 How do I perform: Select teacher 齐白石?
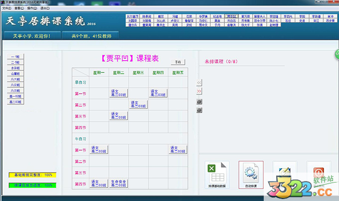click(231, 21)
